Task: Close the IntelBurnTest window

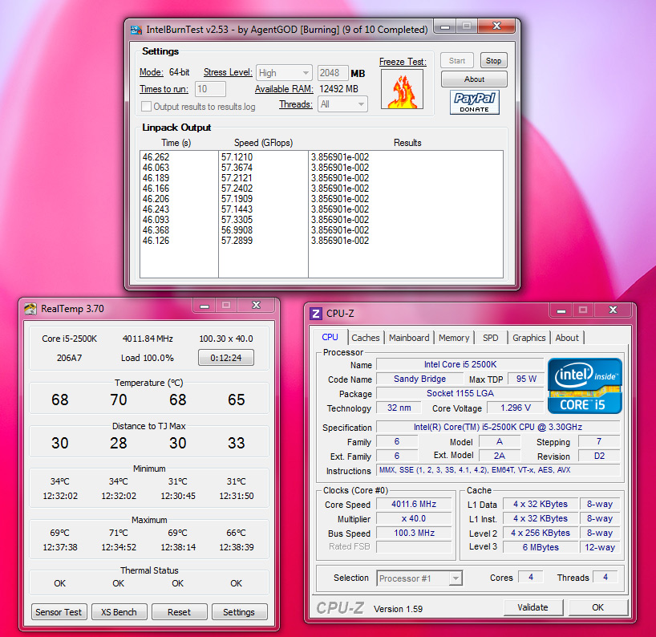Action: [496, 26]
